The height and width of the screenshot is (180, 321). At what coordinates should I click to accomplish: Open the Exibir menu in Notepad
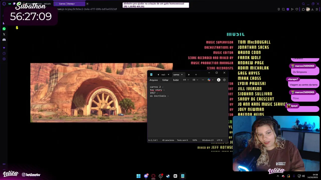(176, 80)
